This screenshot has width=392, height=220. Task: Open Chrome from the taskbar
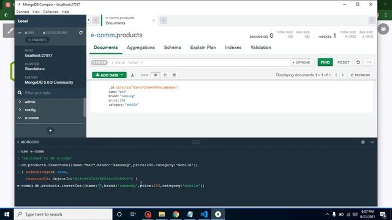pyautogui.click(x=176, y=215)
